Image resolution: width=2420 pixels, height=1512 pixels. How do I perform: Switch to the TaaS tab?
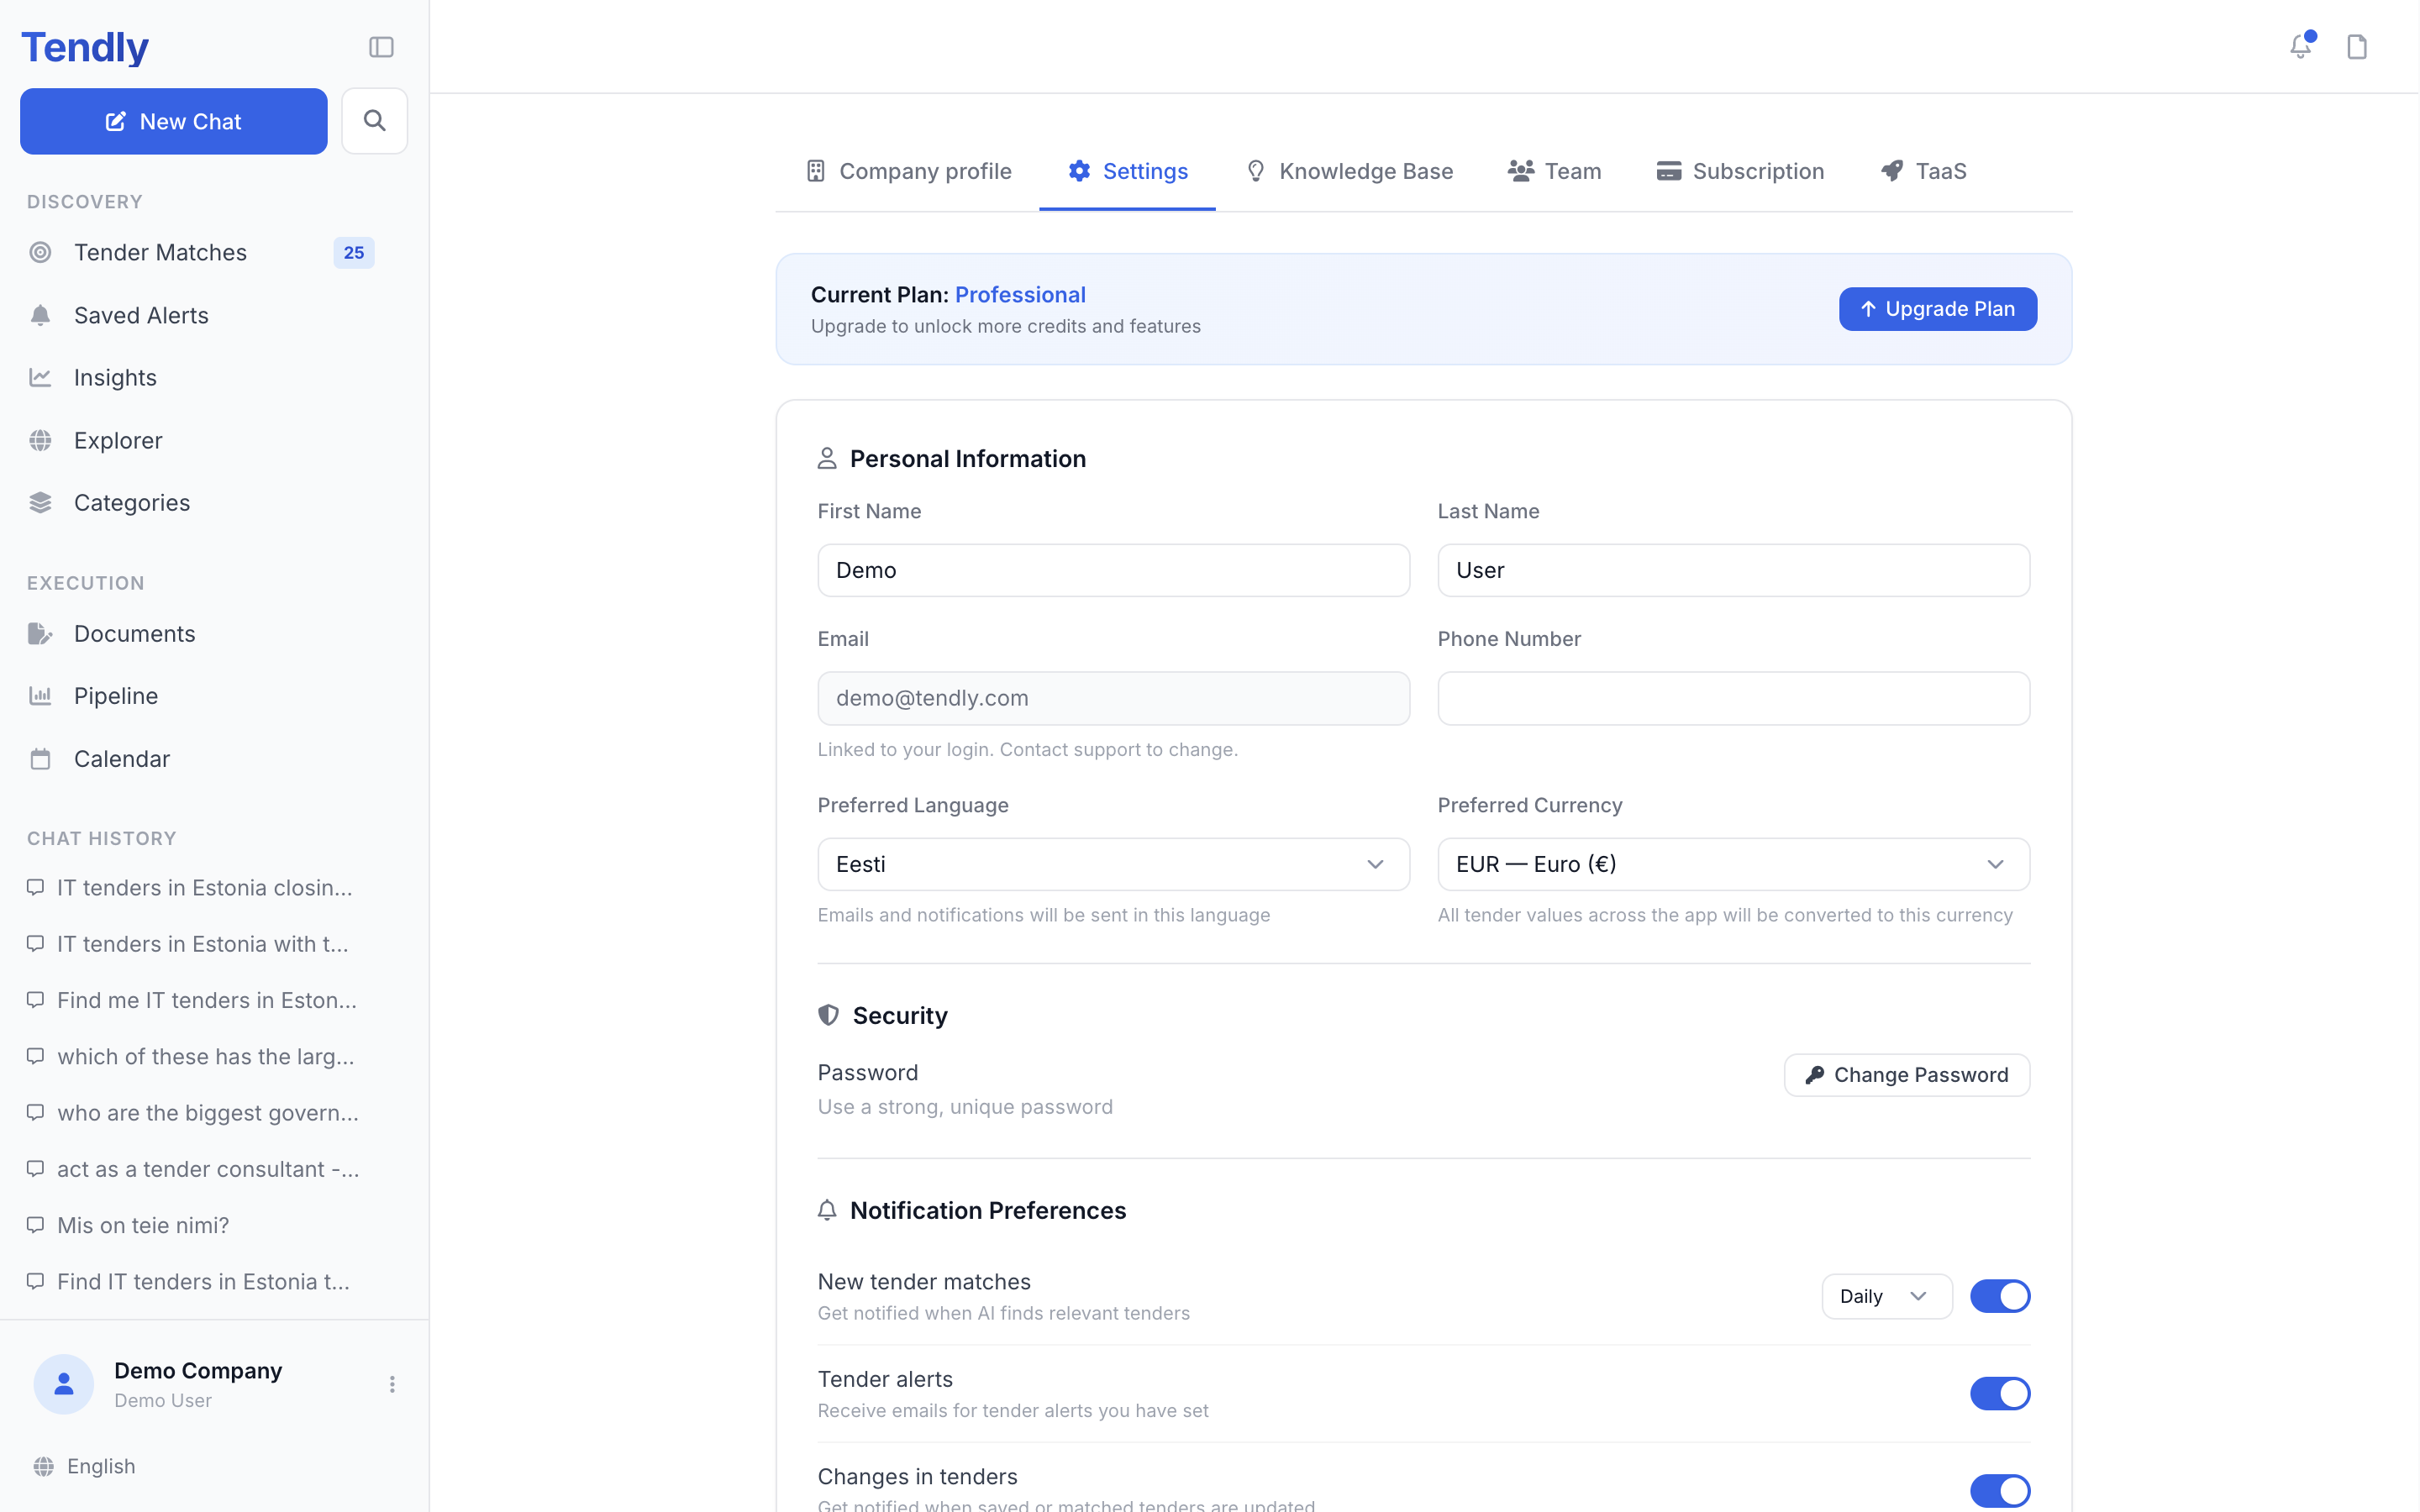pos(1924,171)
